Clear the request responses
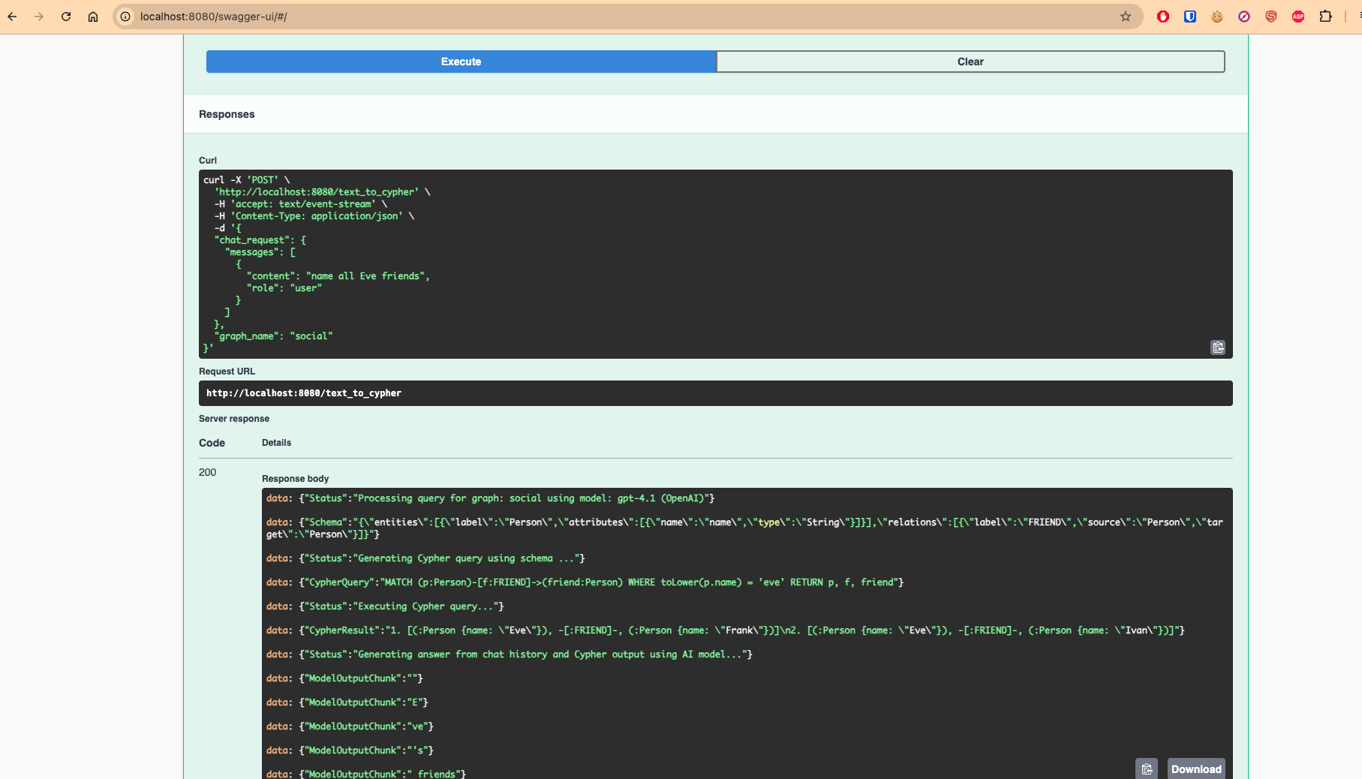1362x779 pixels. (x=970, y=62)
